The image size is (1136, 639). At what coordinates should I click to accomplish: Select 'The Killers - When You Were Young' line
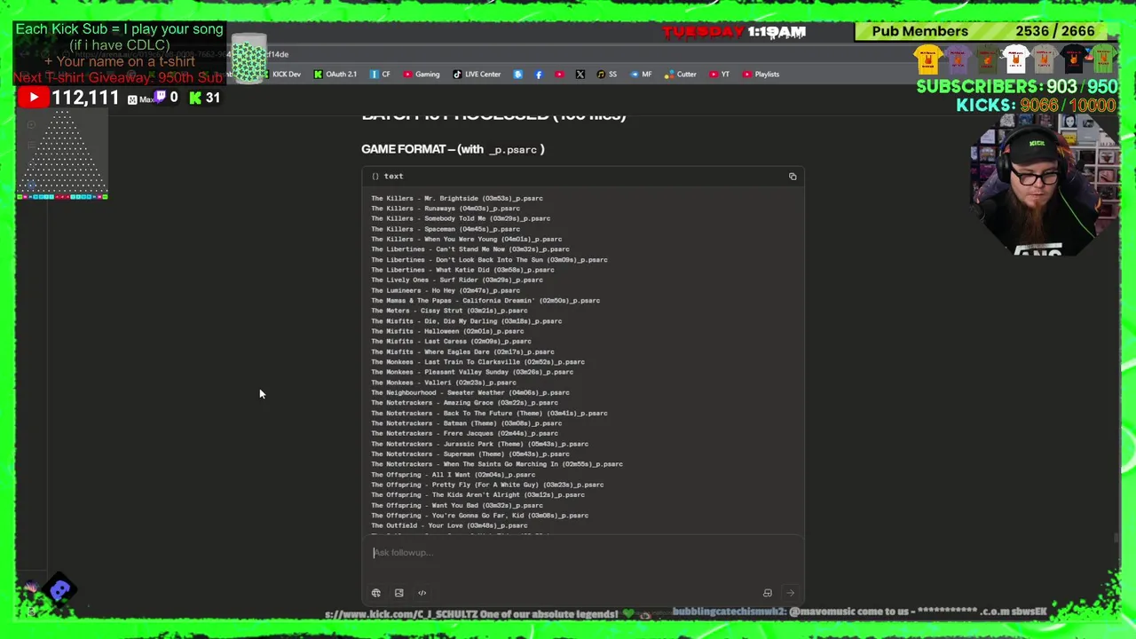[x=467, y=240]
